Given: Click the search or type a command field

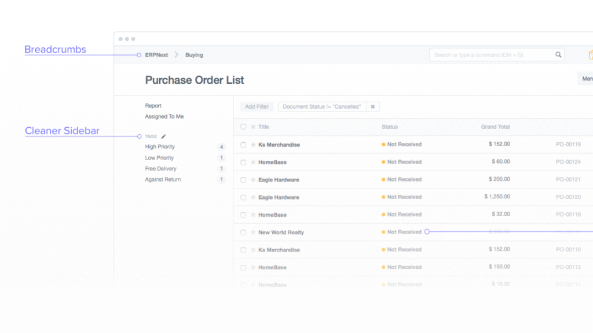Looking at the screenshot, I should click(491, 55).
